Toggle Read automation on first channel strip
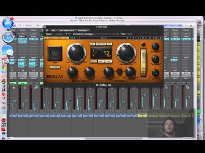This screenshot has width=205, height=153. tap(13, 83)
